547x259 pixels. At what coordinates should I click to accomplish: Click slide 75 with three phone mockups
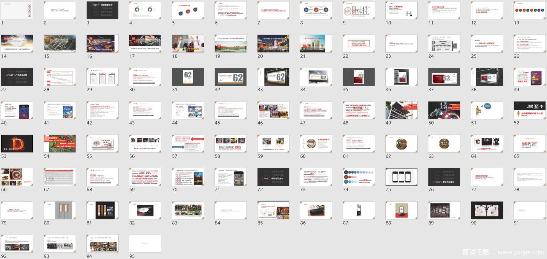[401, 177]
